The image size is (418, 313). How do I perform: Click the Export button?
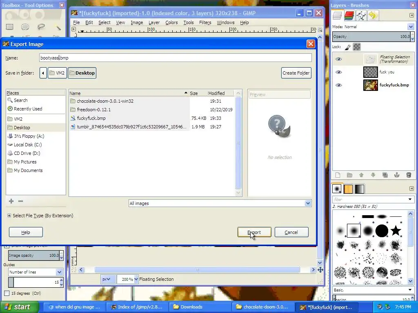(x=254, y=232)
